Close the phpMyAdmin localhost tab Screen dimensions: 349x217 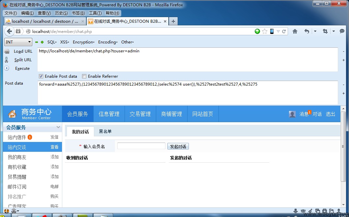pos(83,21)
